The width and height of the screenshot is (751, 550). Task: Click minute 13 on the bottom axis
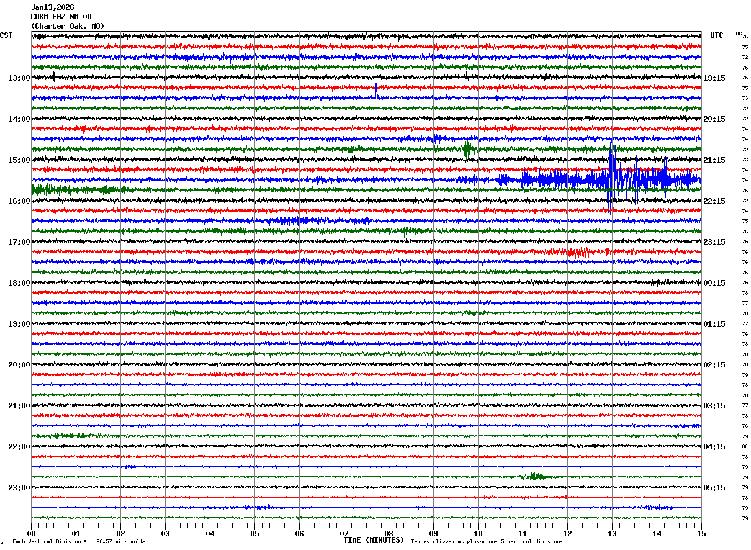click(612, 534)
